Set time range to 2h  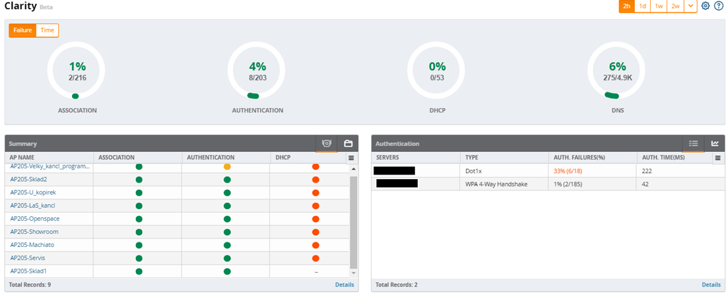pos(626,6)
